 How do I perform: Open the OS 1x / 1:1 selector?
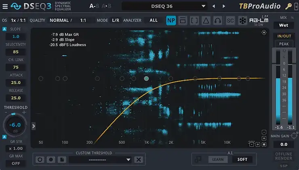coord(18,20)
